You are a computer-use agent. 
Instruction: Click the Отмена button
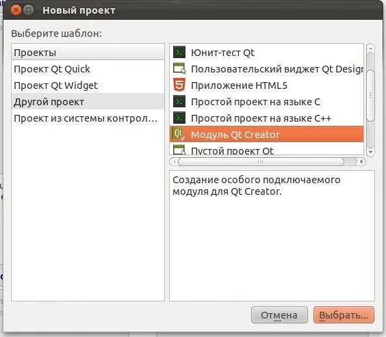point(279,315)
